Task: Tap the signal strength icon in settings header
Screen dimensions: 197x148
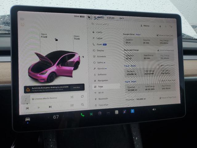Action: 171,26
